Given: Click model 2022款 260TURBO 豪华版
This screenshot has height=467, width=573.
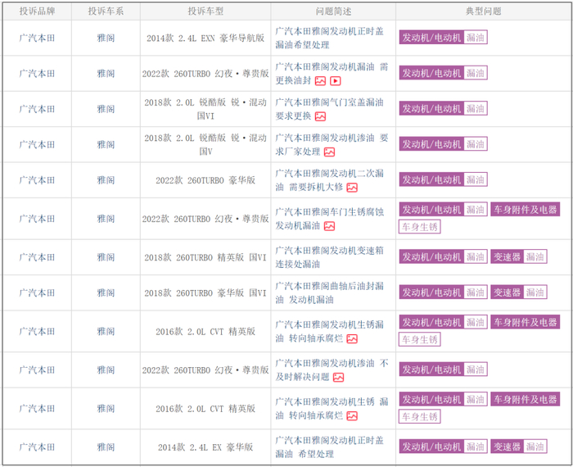Looking at the screenshot, I should (205, 180).
